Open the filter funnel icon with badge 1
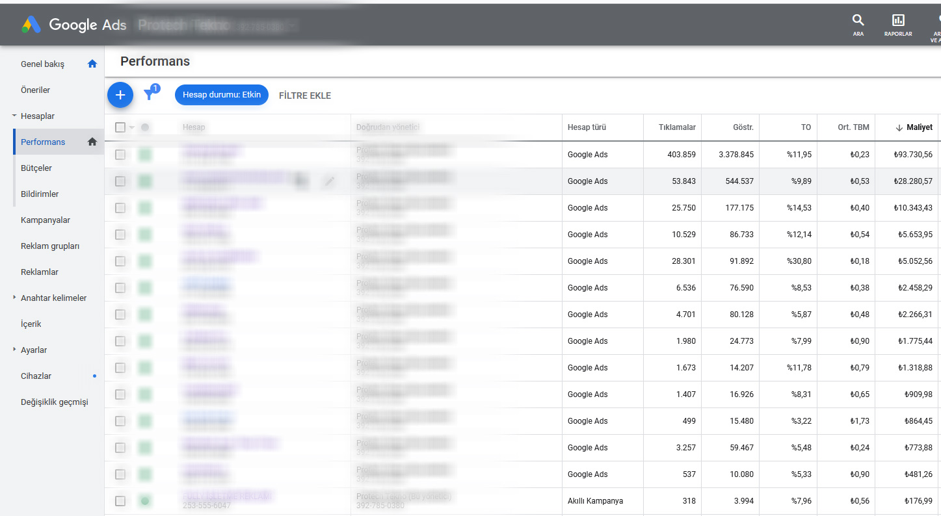The height and width of the screenshot is (516, 941). [150, 94]
